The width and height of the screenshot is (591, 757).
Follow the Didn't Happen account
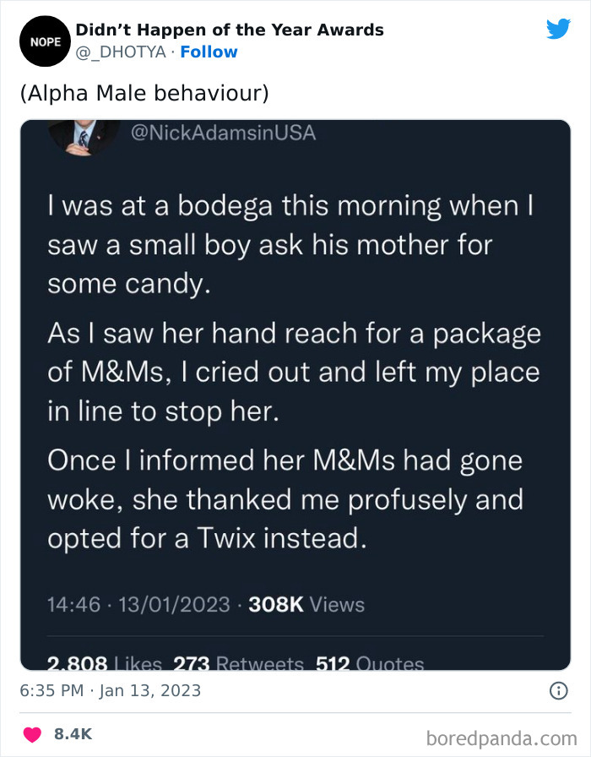209,52
